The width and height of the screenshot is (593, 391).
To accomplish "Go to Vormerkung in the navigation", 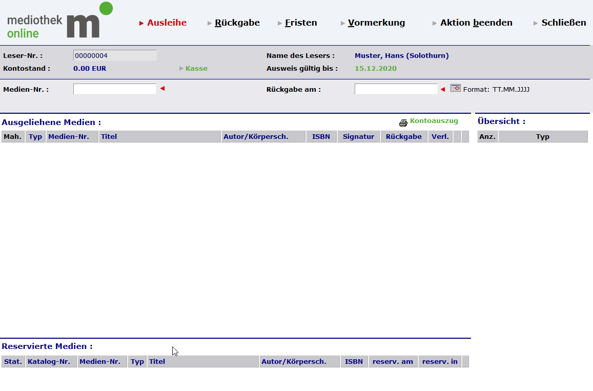I will point(376,23).
